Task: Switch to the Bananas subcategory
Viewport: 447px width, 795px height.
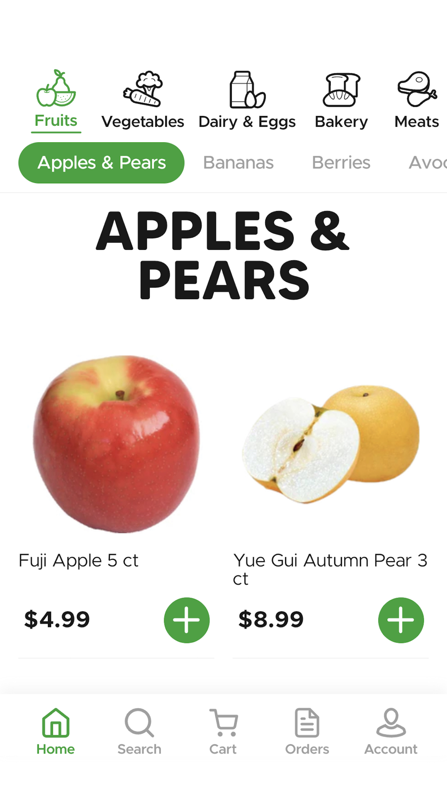Action: click(238, 163)
